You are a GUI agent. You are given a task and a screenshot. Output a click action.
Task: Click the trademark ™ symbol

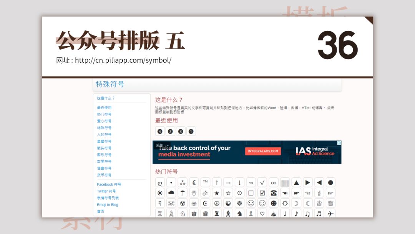point(206,182)
